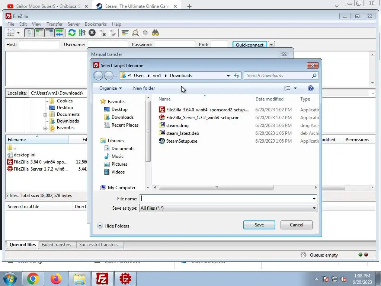The image size is (381, 286).
Task: Toggle local directory tree display icon
Action: (x=39, y=33)
